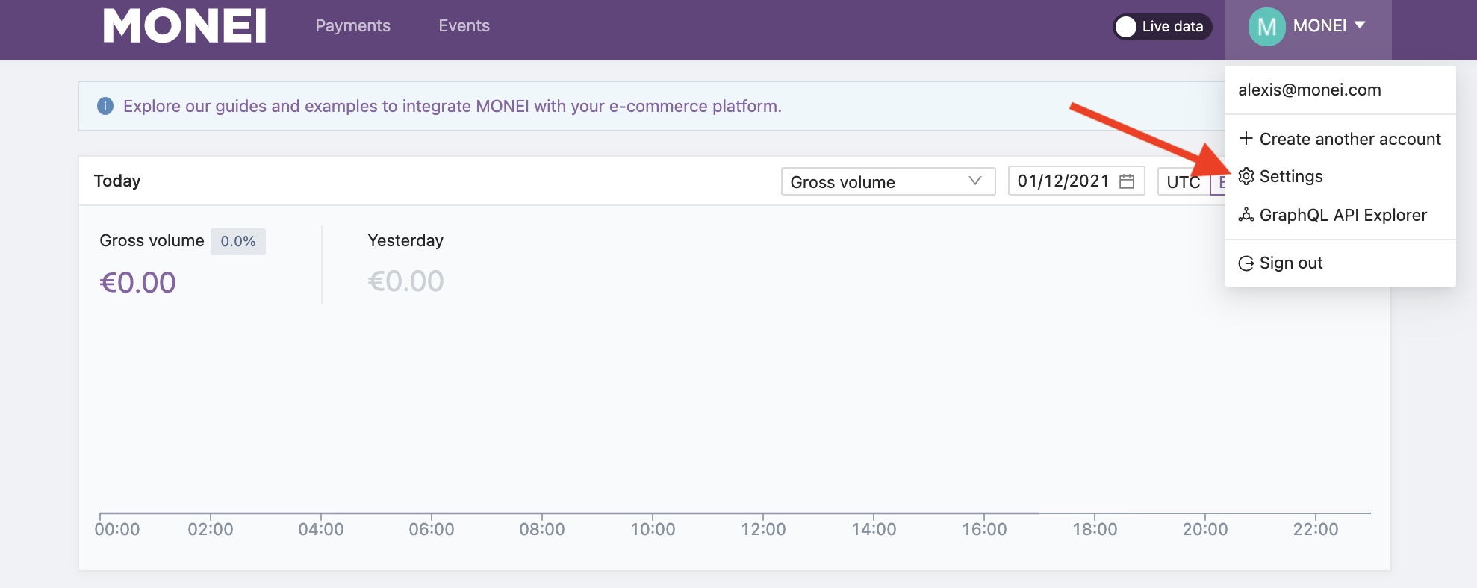The height and width of the screenshot is (588, 1477).
Task: Click the MONEI account avatar
Action: [x=1266, y=27]
